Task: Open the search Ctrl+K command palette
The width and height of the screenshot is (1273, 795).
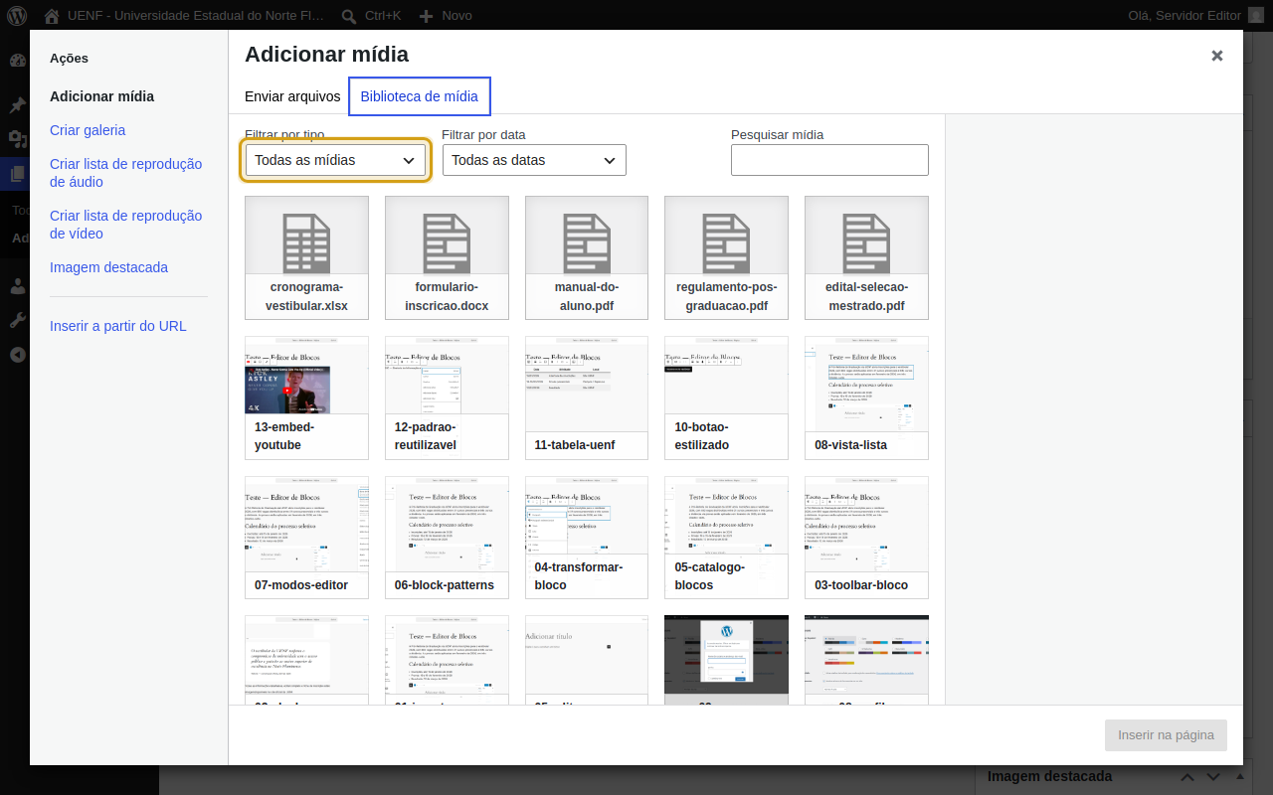Action: pyautogui.click(x=371, y=15)
